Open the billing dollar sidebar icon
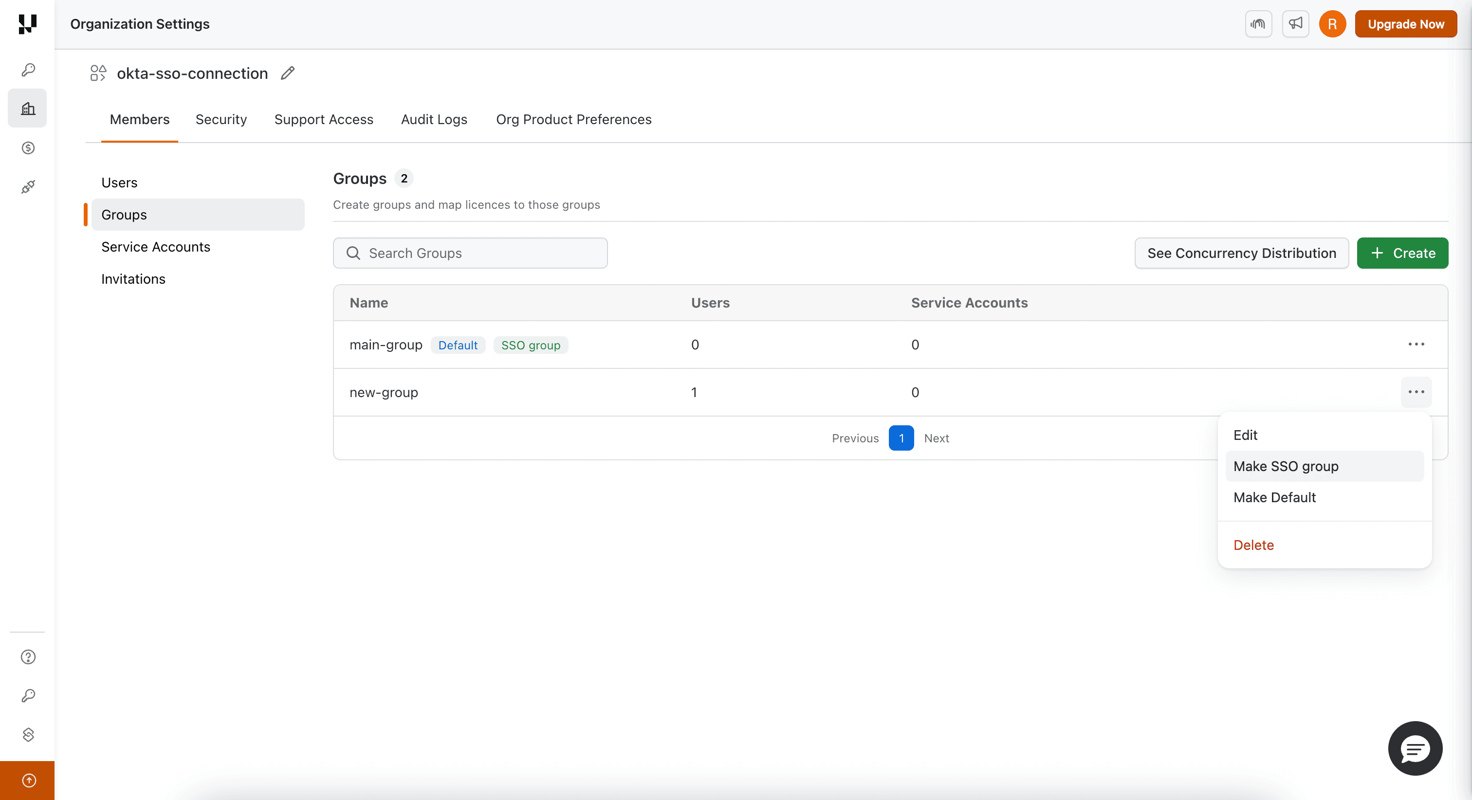Image resolution: width=1472 pixels, height=800 pixels. click(x=28, y=148)
